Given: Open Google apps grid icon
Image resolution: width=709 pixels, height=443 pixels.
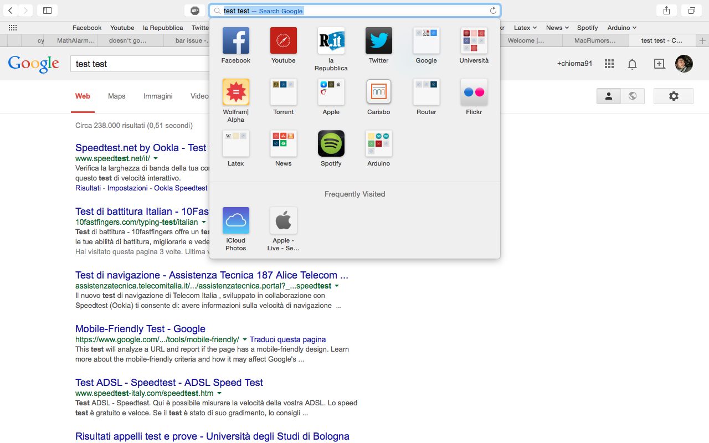Looking at the screenshot, I should tap(609, 64).
